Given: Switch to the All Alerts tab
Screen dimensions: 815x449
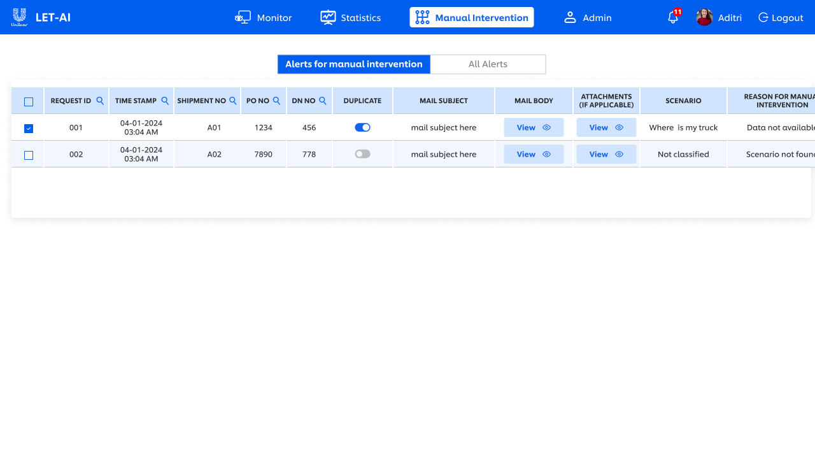Looking at the screenshot, I should pyautogui.click(x=488, y=64).
